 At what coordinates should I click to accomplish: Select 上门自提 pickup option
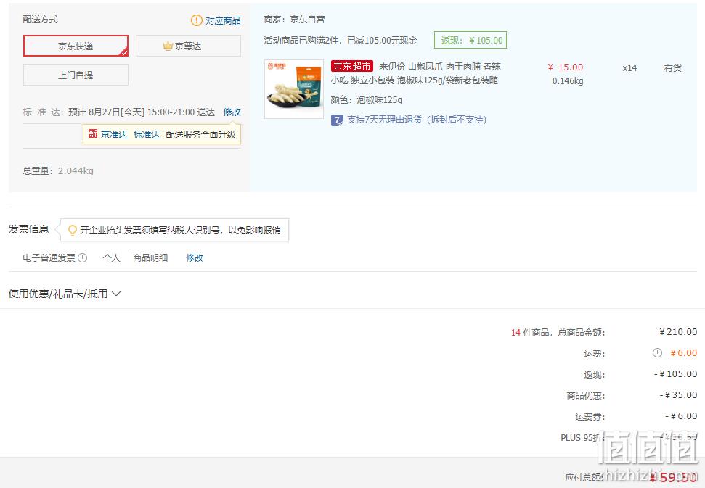(x=76, y=75)
